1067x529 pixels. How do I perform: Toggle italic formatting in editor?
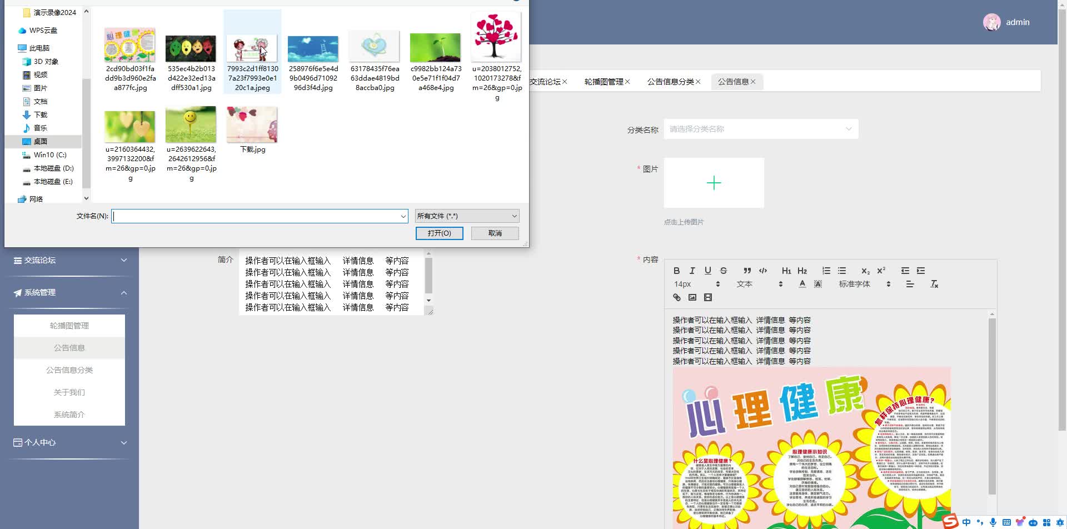(692, 271)
